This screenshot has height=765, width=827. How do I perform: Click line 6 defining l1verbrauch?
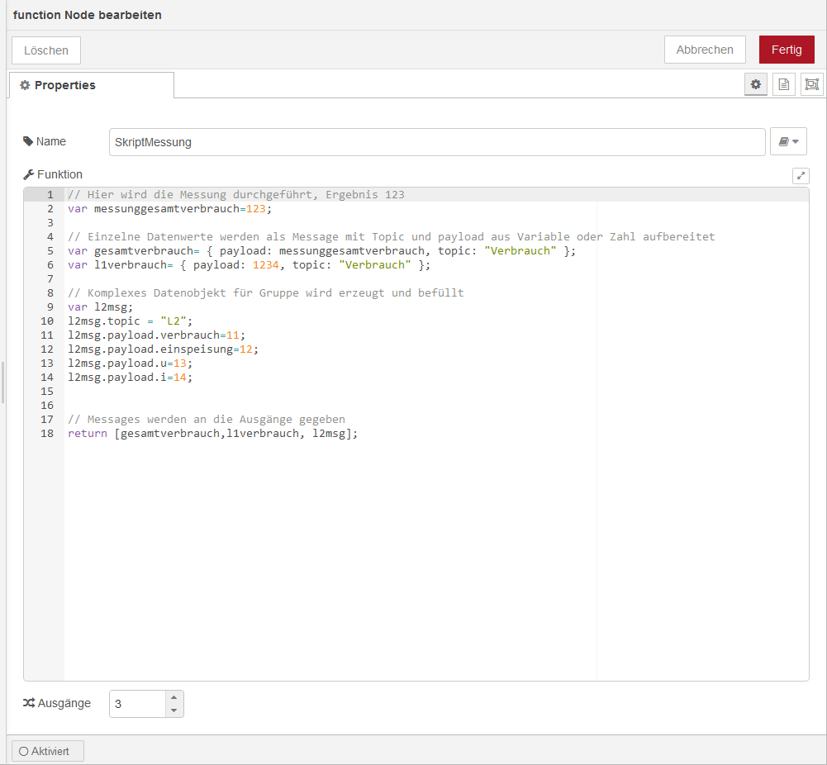pos(249,264)
